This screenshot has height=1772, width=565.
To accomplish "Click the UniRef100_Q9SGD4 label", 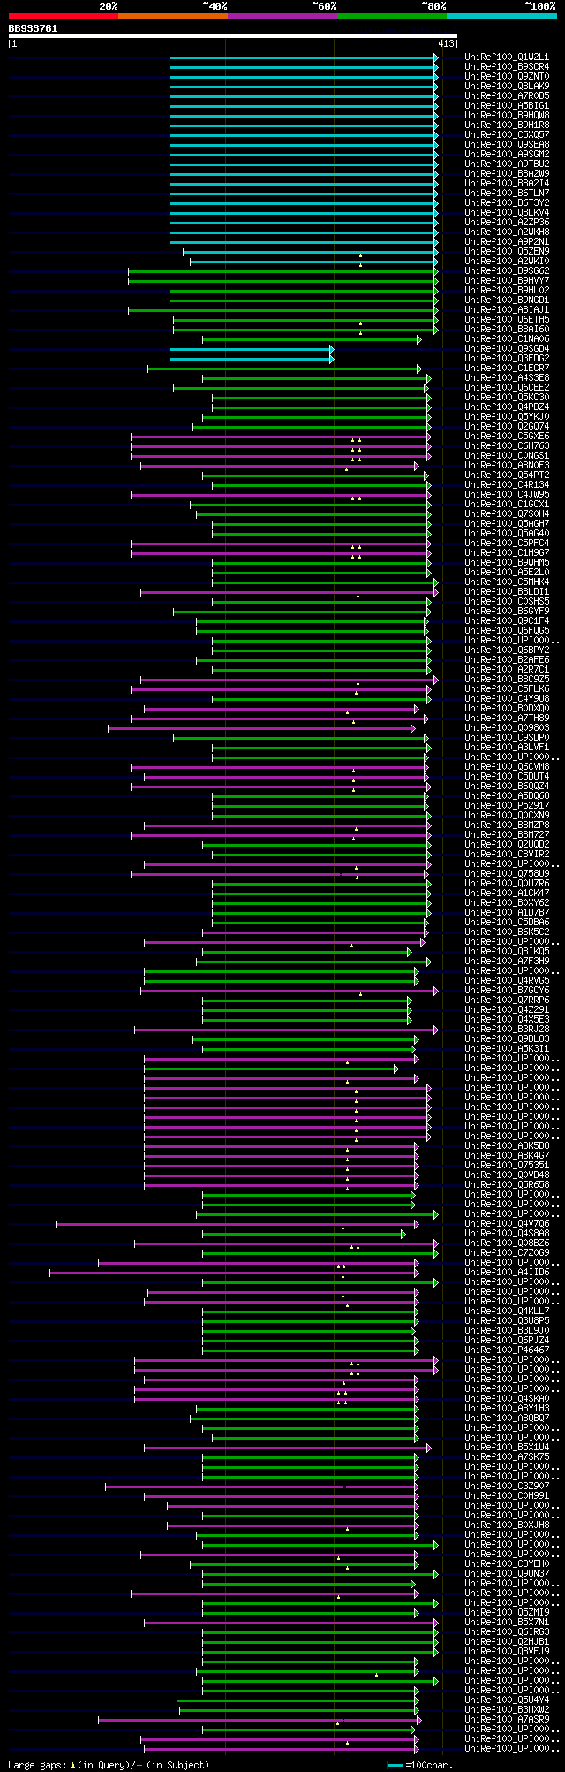I will 507,348.
